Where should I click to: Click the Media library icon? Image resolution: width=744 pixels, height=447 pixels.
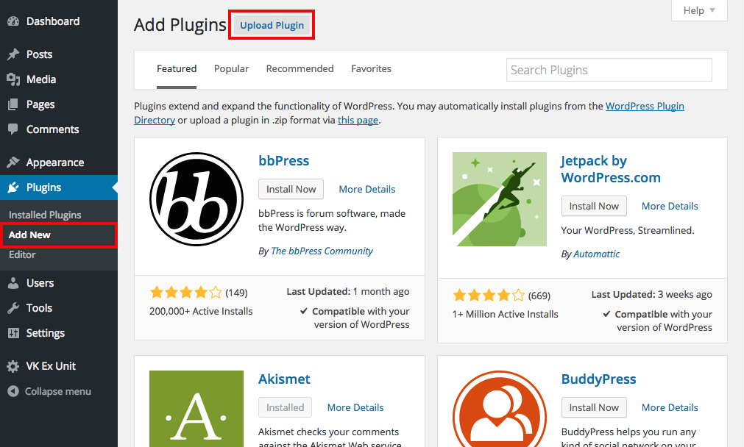point(13,79)
